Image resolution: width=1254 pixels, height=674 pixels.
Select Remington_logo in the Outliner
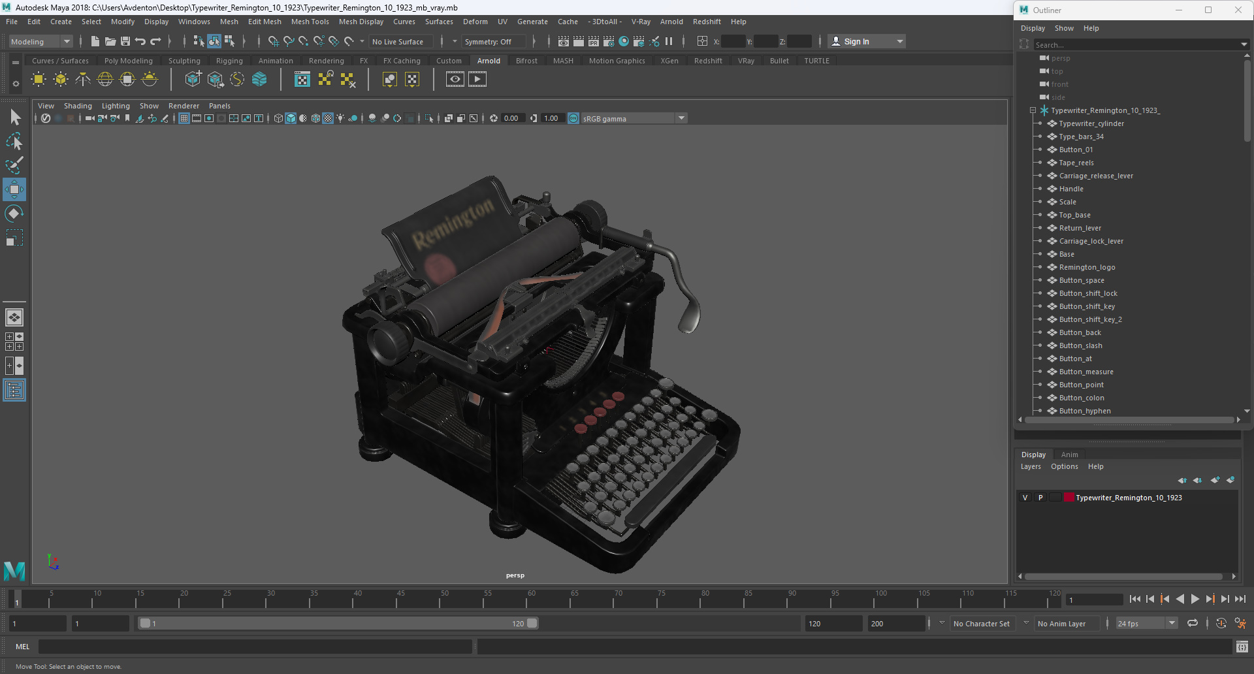click(1087, 267)
